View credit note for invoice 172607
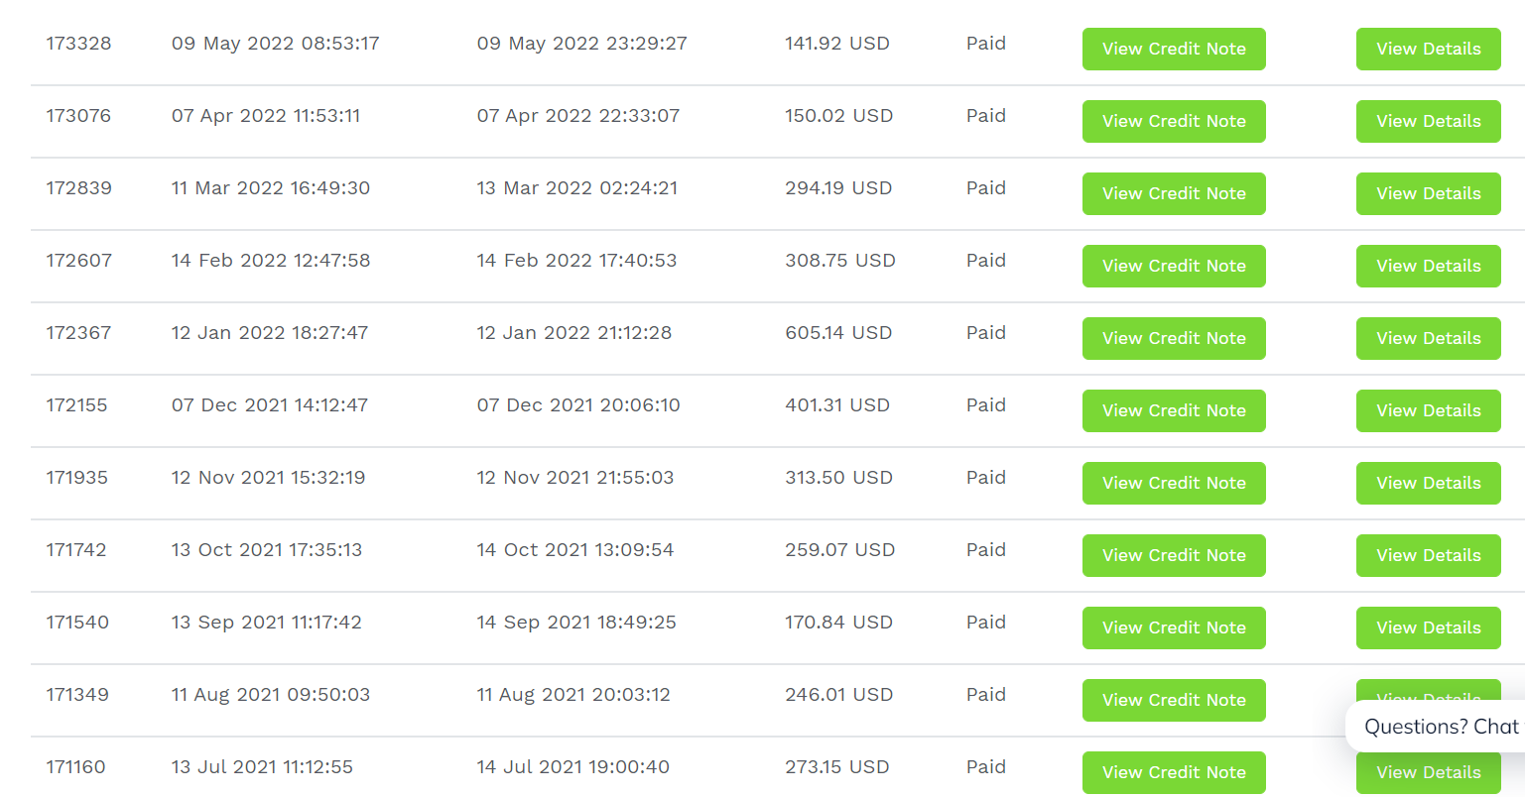 1174,266
